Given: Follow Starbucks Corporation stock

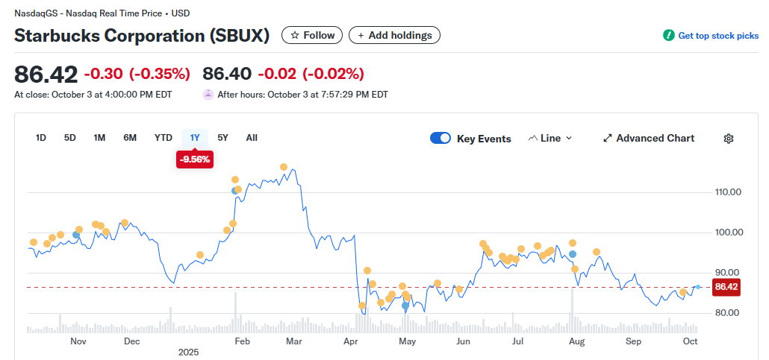Looking at the screenshot, I should coord(312,35).
